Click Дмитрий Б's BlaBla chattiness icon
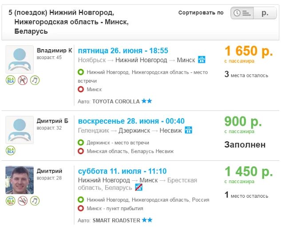The height and width of the screenshot is (227, 284). click(11, 151)
